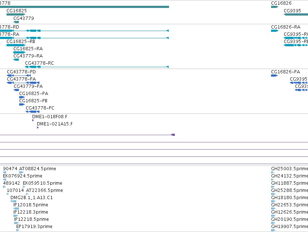This screenshot has width=308, height=232.
Task: Open the AT08824.5prime EST label
Action: [38, 169]
